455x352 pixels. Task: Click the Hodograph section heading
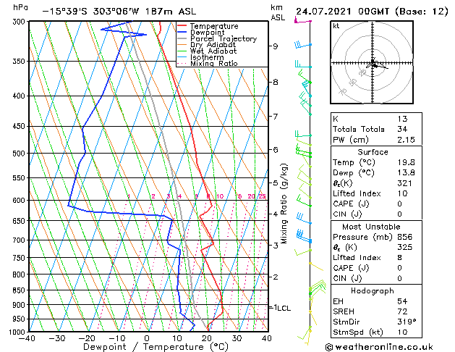[x=373, y=291]
